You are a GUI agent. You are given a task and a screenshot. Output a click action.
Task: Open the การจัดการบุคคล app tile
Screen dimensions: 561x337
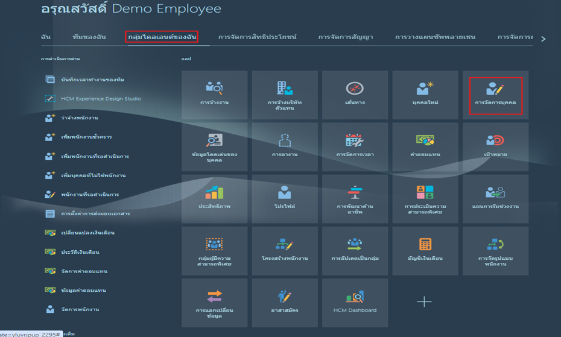[x=495, y=95]
